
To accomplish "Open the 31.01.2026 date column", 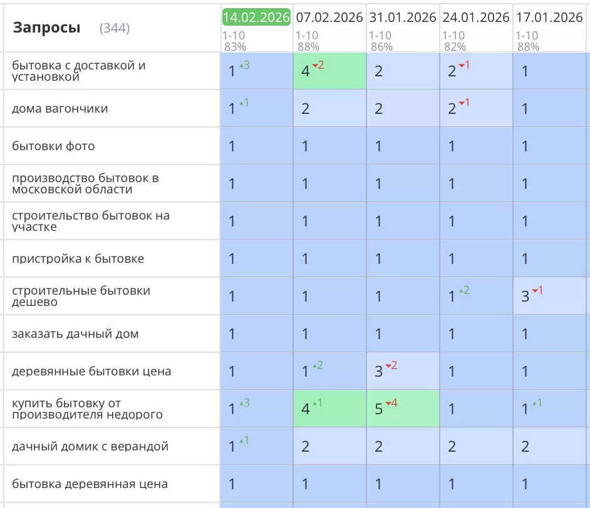I will coord(403,17).
